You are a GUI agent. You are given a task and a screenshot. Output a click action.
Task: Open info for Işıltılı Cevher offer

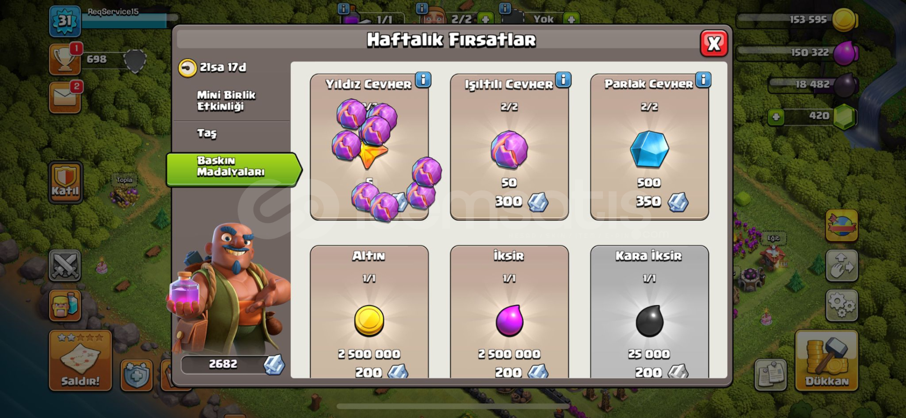[x=563, y=80]
